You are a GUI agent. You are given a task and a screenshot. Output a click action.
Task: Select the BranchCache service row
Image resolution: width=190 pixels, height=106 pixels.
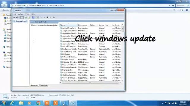click(x=91, y=70)
